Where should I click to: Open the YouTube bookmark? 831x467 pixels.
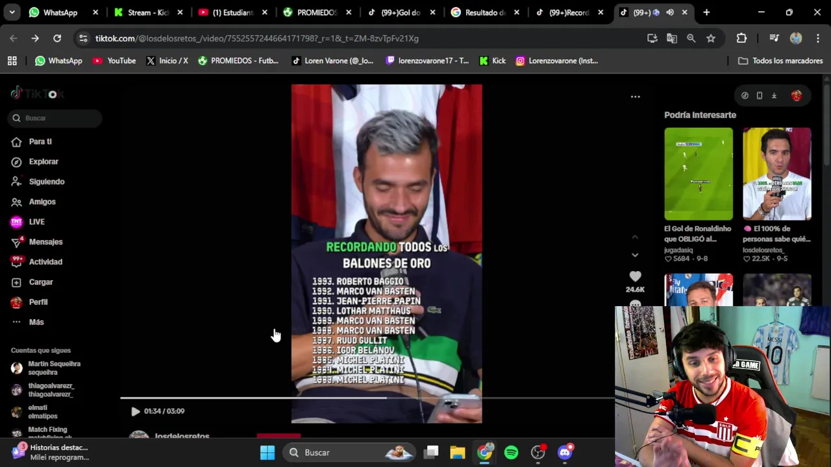click(x=114, y=61)
